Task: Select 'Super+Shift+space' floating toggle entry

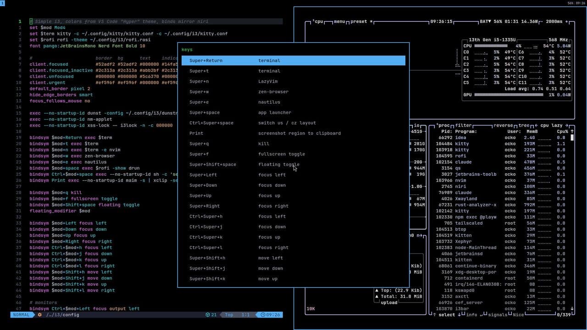Action: (293, 165)
